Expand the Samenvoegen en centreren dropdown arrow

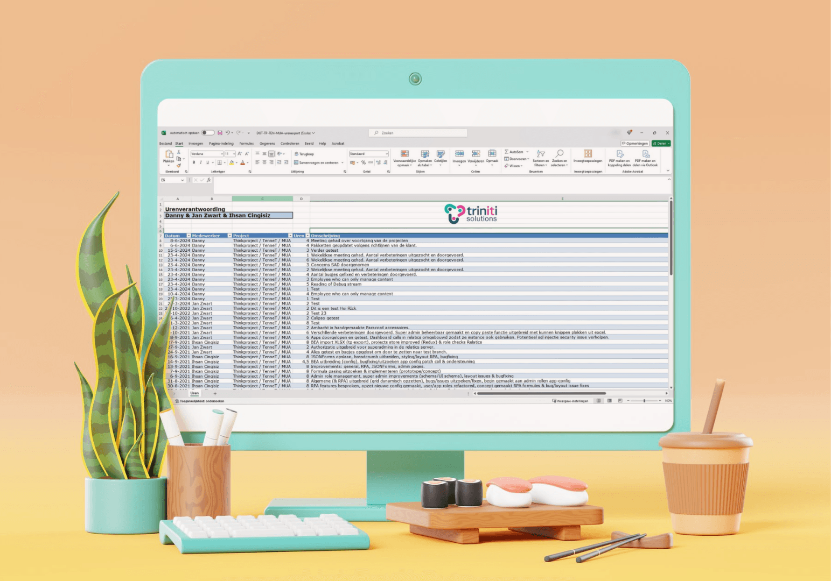coord(343,162)
